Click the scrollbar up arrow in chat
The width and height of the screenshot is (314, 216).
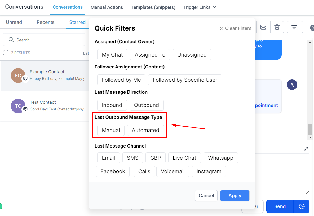(310, 42)
